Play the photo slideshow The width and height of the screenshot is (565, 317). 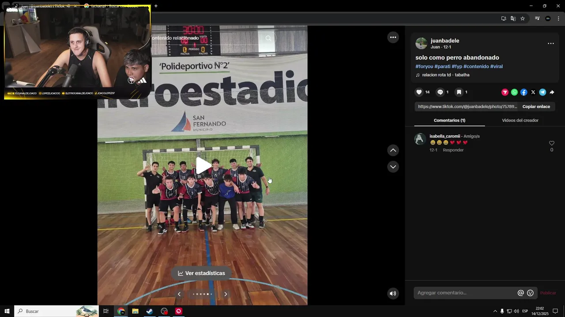tap(203, 166)
